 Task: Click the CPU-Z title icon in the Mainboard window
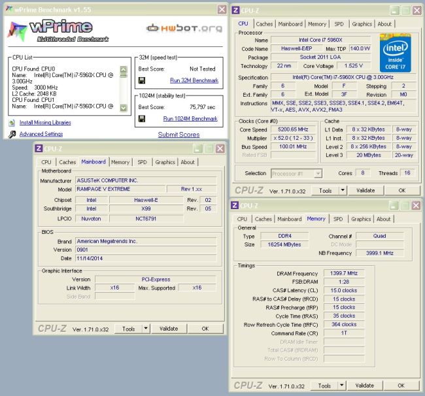click(x=39, y=148)
